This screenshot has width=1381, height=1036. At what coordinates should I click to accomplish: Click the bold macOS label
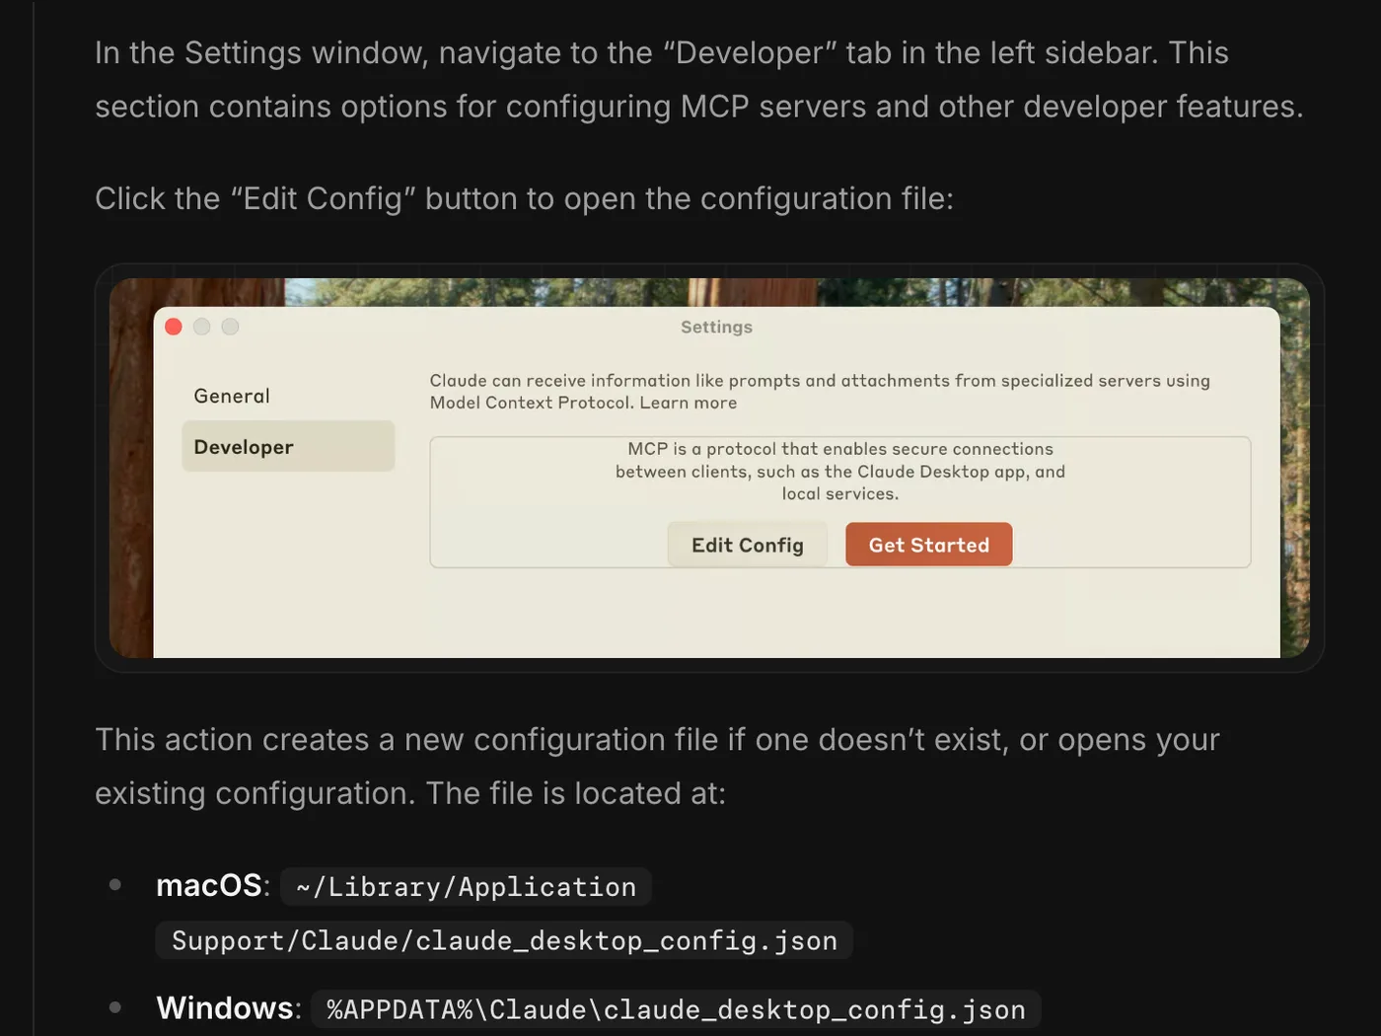point(209,885)
